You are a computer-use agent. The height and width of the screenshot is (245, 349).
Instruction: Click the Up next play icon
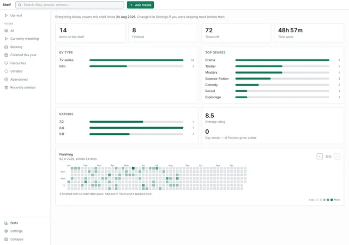(6, 15)
